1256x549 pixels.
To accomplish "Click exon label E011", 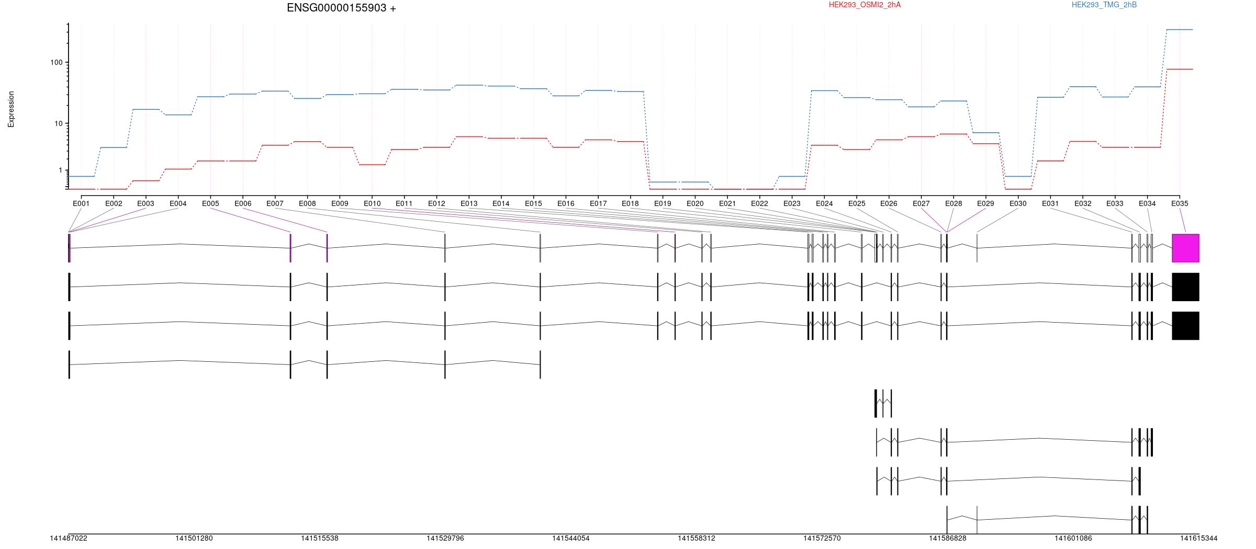I will tap(404, 203).
